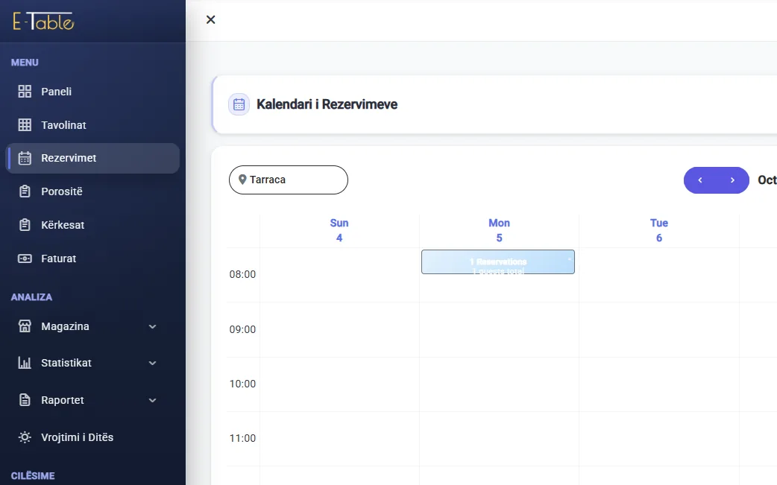Open Porositë clipboard icon
Viewport: 777px width, 485px height.
tap(25, 191)
